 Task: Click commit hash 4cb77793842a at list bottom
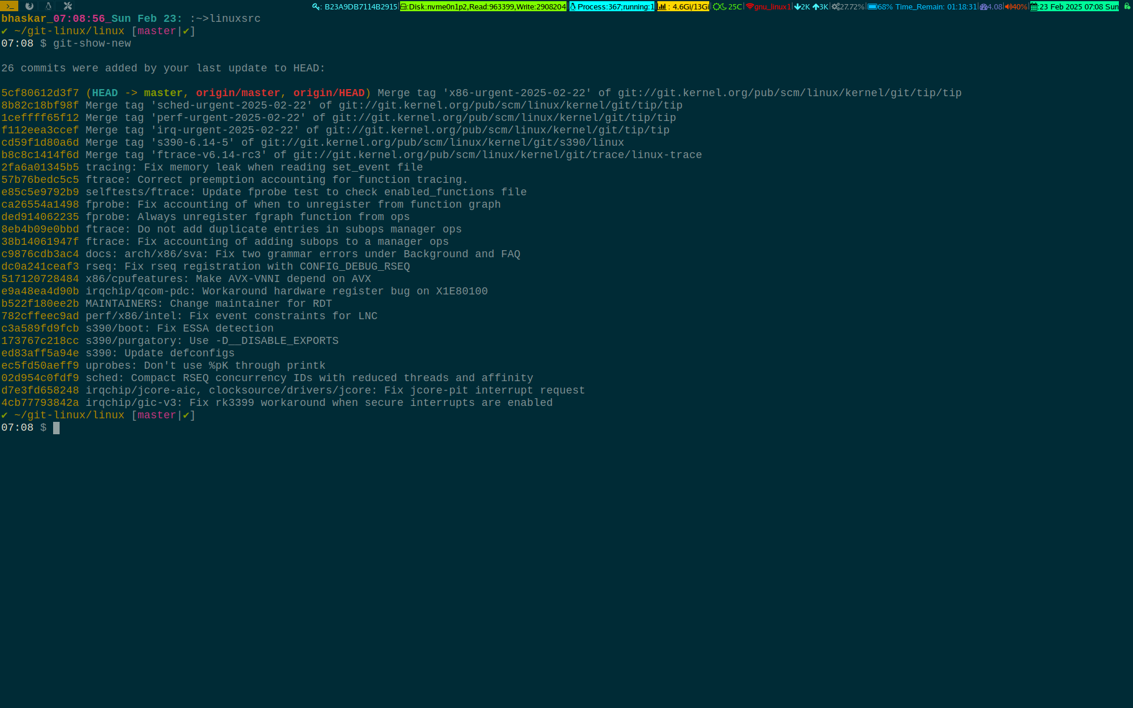point(40,403)
